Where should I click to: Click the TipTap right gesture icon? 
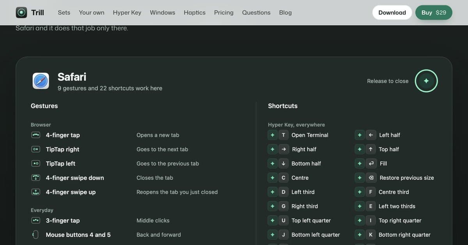[35, 149]
